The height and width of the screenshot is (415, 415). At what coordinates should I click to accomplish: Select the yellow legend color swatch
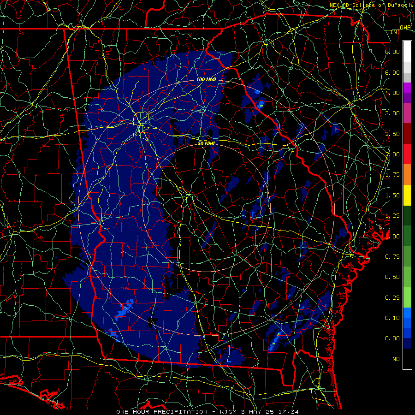[x=407, y=195]
